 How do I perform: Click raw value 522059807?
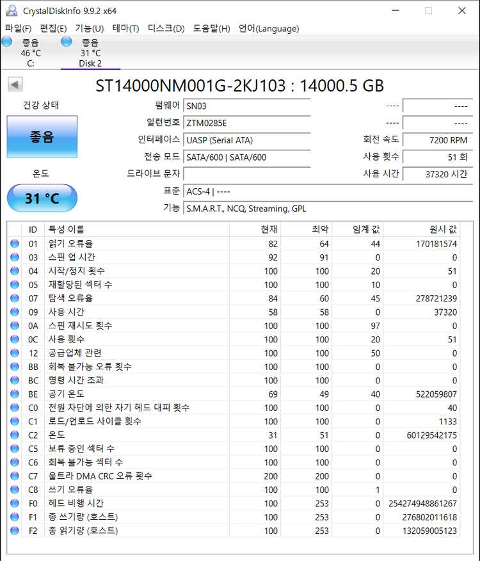pos(436,394)
